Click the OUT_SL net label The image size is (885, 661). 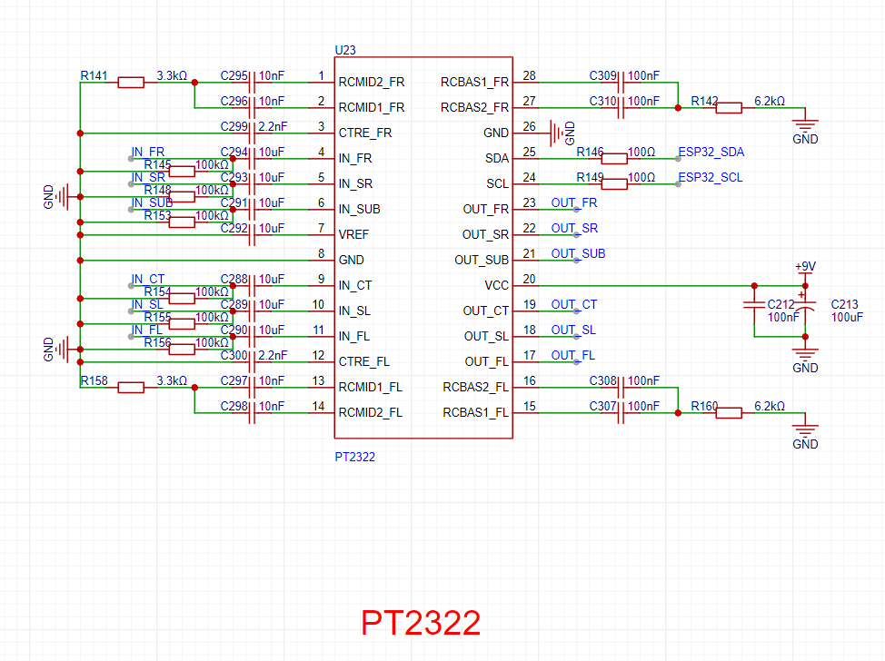573,330
